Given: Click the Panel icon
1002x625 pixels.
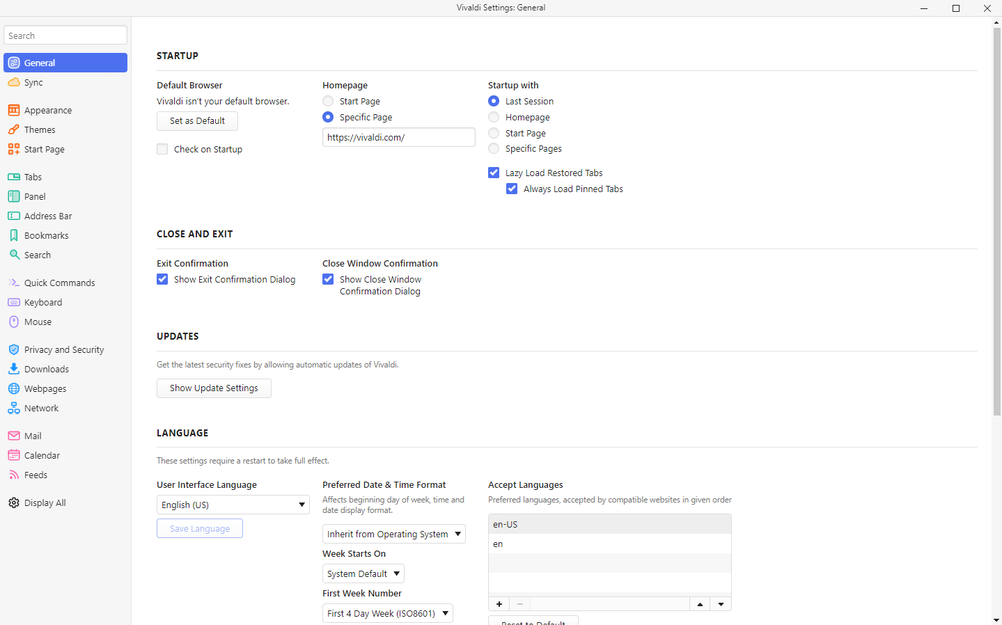Looking at the screenshot, I should pos(14,196).
